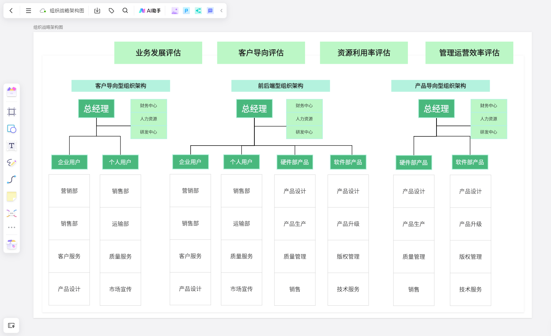Image resolution: width=551 pixels, height=336 pixels.
Task: Open the colorful templates icon in sidebar
Action: tap(12, 92)
